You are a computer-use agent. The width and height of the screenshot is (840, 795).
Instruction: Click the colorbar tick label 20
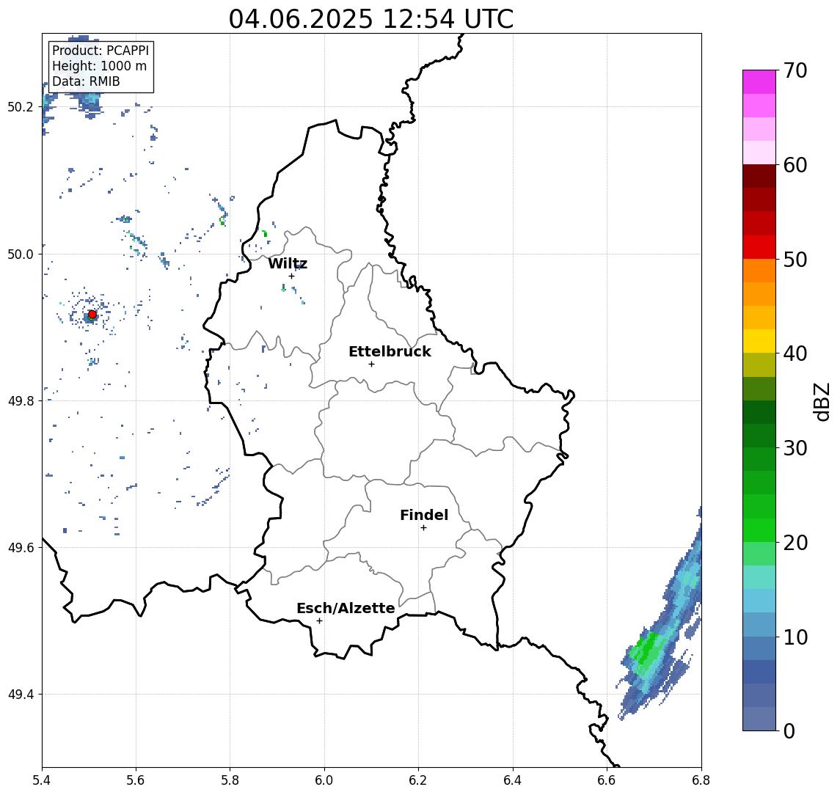(795, 542)
